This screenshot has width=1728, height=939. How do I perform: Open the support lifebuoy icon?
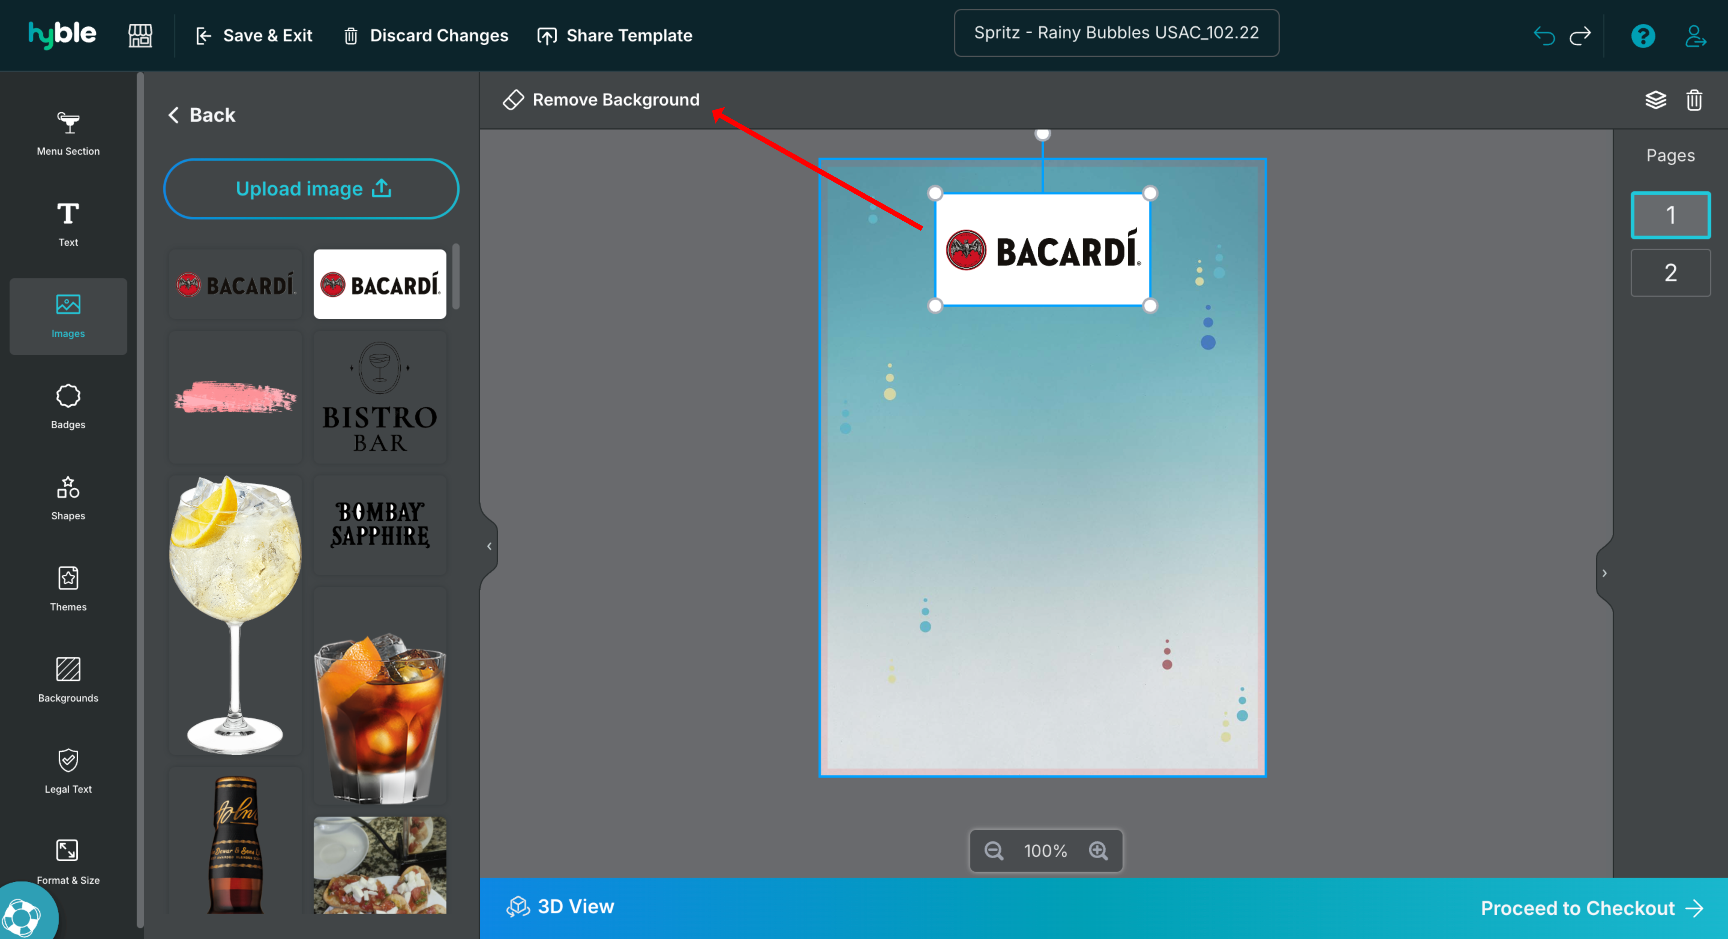click(x=22, y=916)
